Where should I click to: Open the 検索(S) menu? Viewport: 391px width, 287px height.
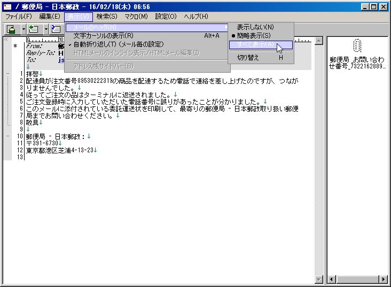click(x=107, y=17)
